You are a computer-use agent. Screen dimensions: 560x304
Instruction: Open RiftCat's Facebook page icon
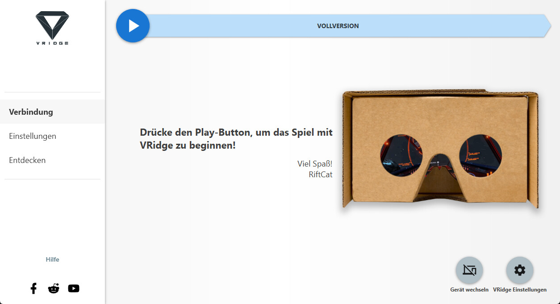tap(33, 288)
